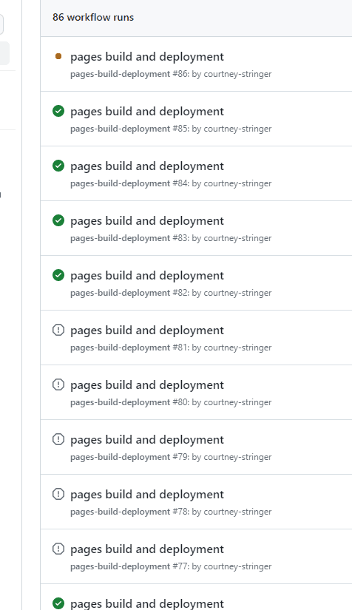Open pages build and deployment run #83
This screenshot has width=352, height=610.
click(147, 221)
